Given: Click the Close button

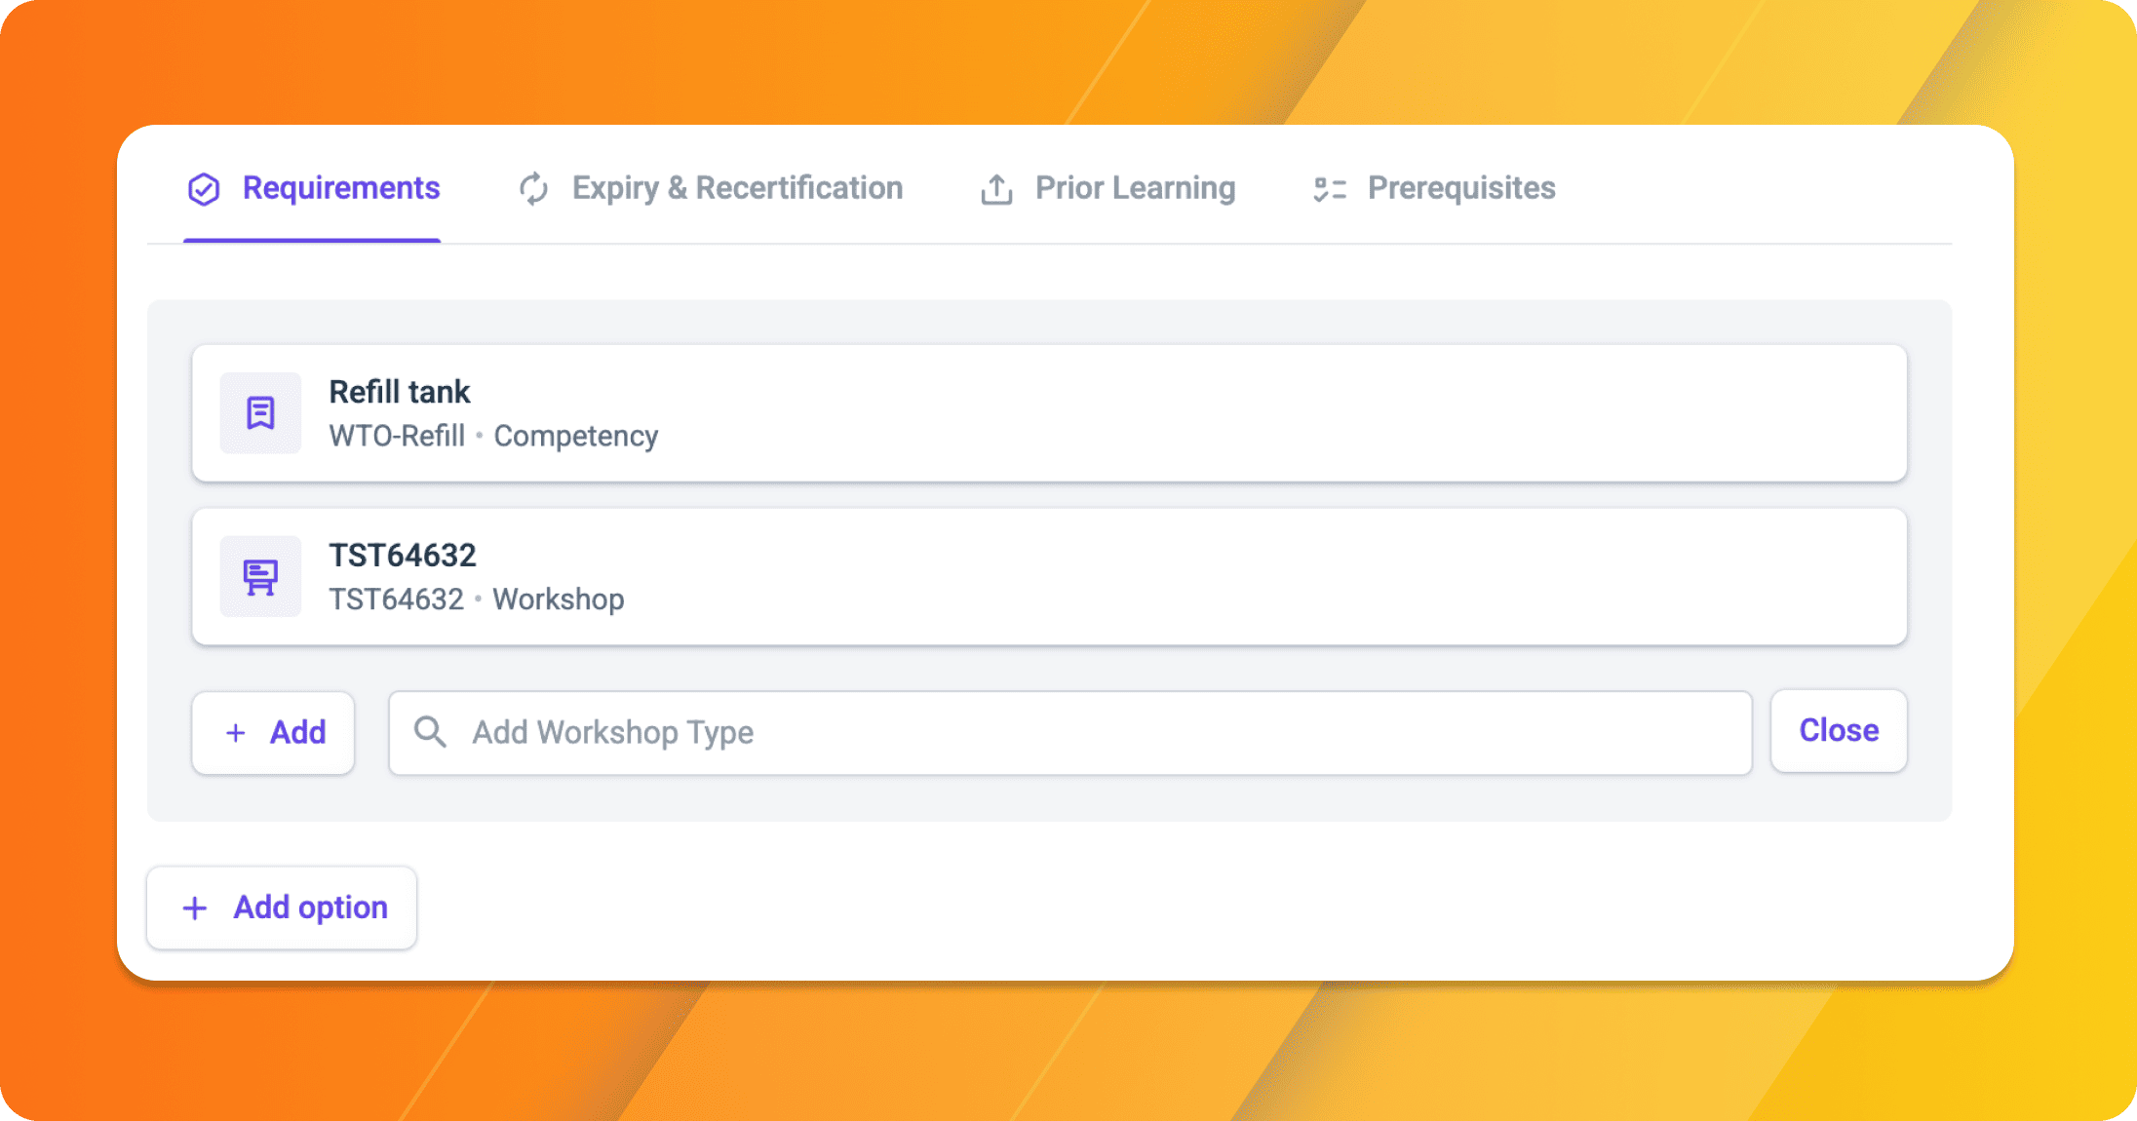Looking at the screenshot, I should coord(1839,731).
